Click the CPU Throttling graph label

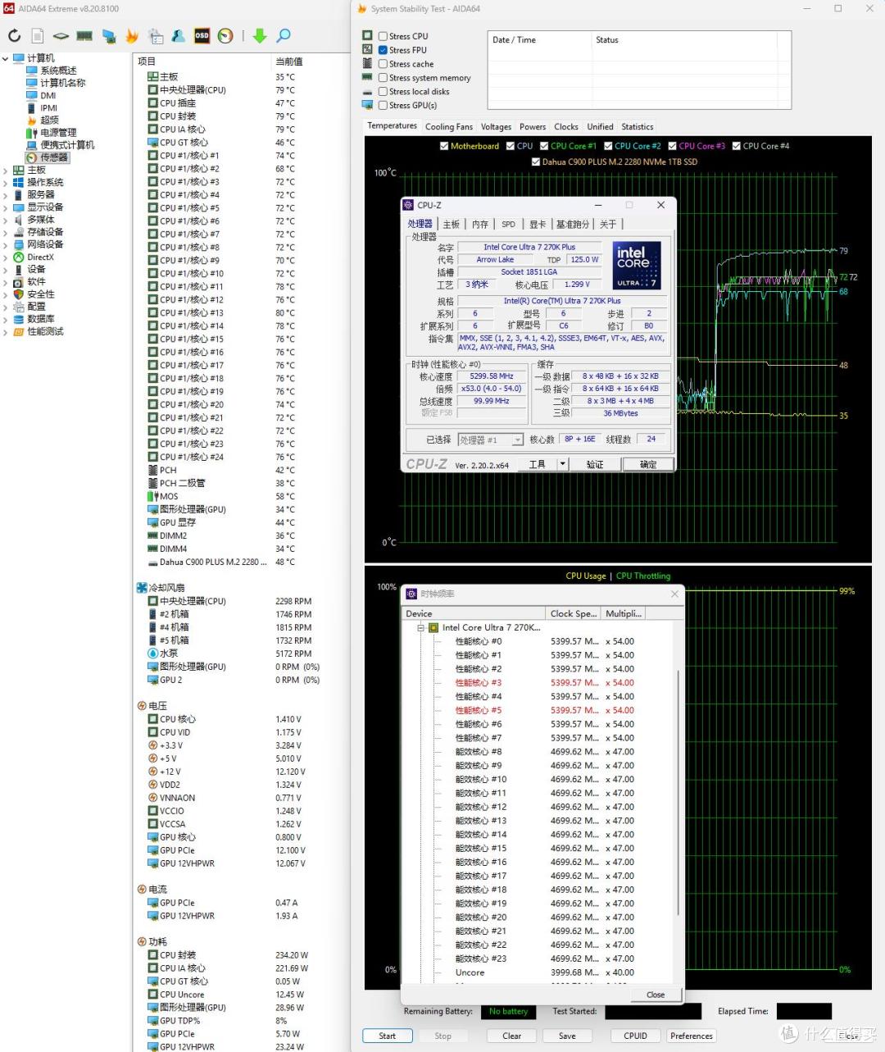pyautogui.click(x=643, y=576)
